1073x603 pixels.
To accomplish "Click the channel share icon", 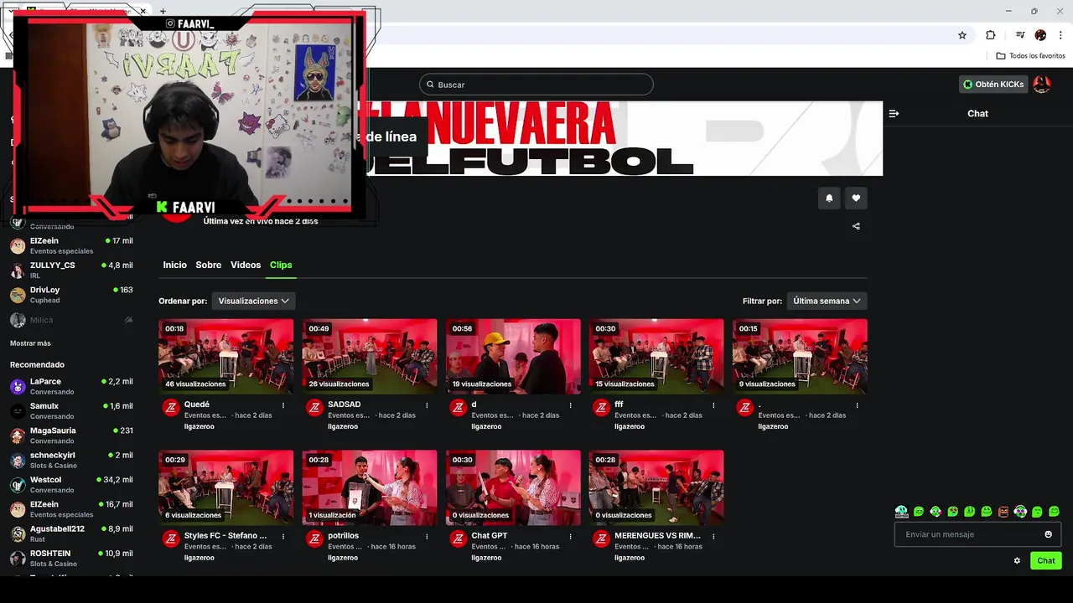I will pos(856,226).
